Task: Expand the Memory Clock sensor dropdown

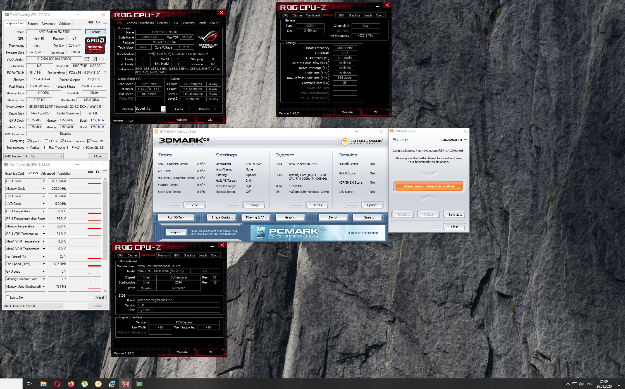Action: [44, 189]
